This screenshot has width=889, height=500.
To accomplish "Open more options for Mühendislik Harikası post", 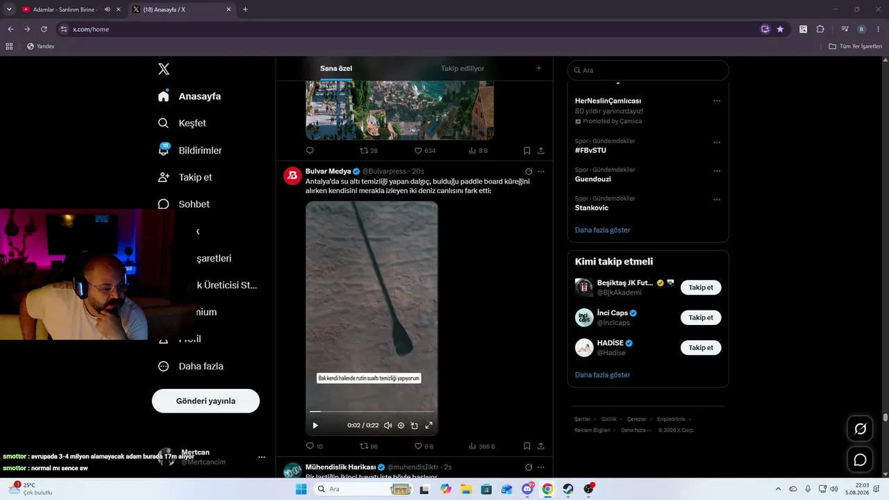I will (541, 467).
